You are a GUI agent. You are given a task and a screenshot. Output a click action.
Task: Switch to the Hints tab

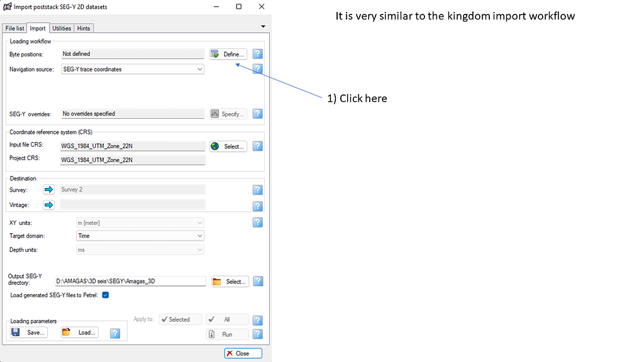pos(84,28)
